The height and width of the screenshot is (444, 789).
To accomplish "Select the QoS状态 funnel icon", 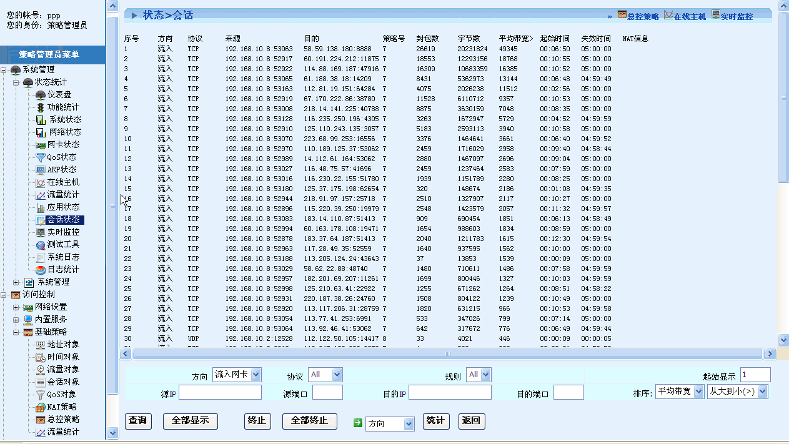I will 41,157.
